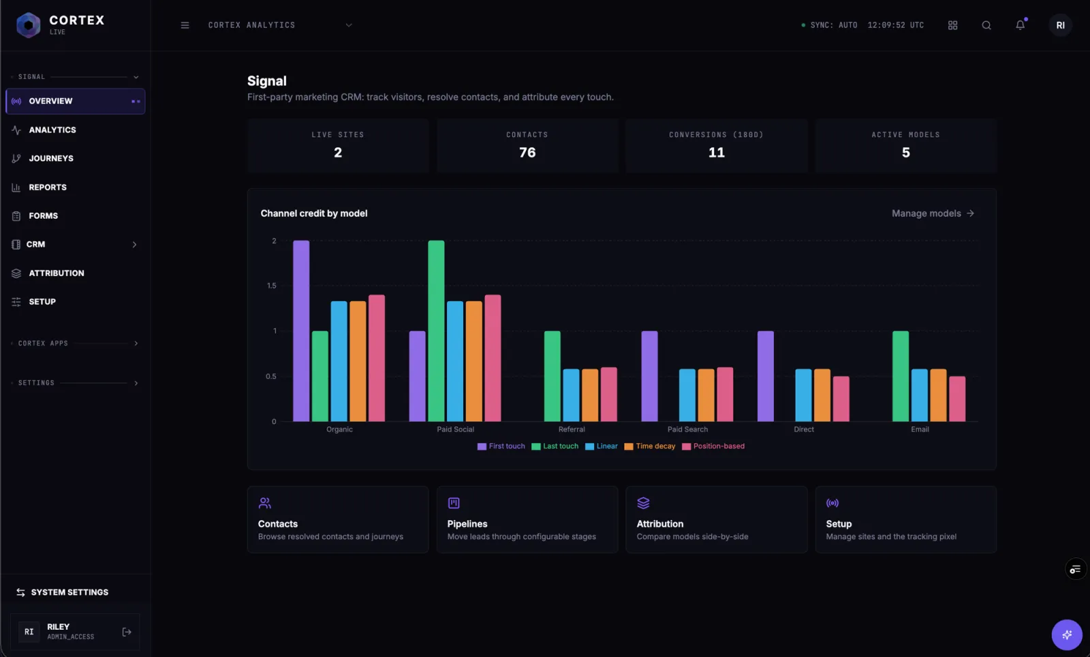Image resolution: width=1090 pixels, height=657 pixels.
Task: Click the System Settings swap icon
Action: [20, 592]
